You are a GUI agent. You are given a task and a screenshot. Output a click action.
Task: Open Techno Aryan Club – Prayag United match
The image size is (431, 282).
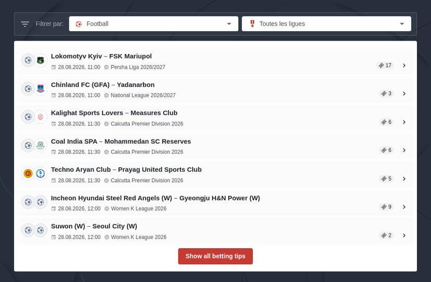(126, 170)
